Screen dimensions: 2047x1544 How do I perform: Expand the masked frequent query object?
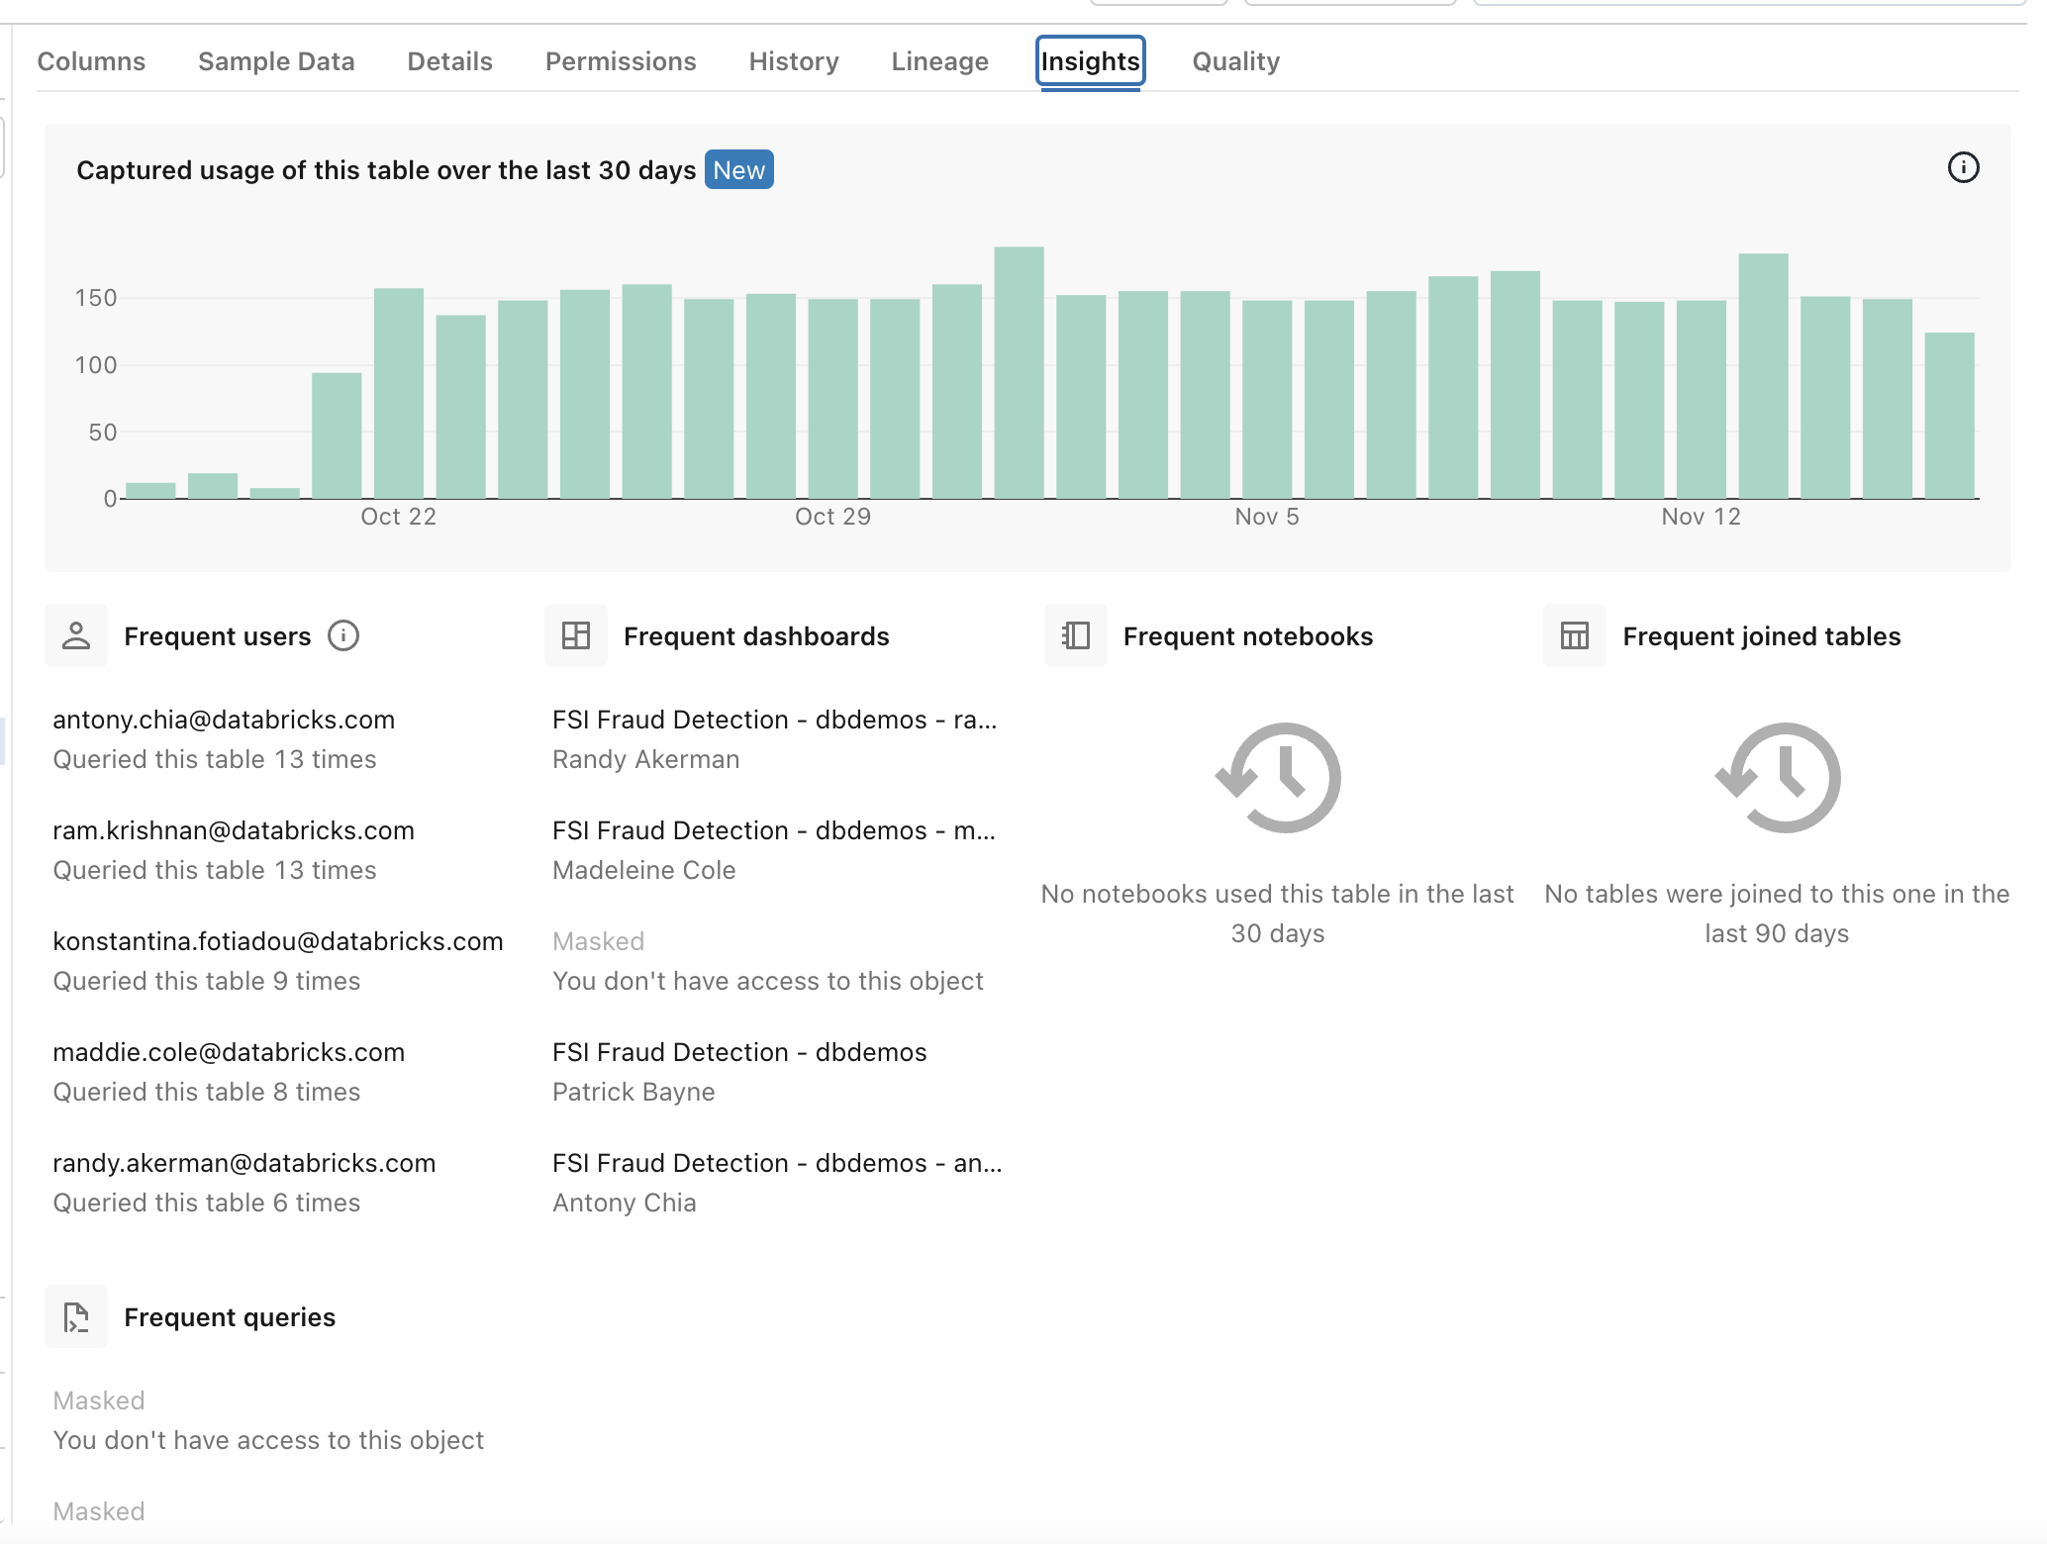(99, 1399)
